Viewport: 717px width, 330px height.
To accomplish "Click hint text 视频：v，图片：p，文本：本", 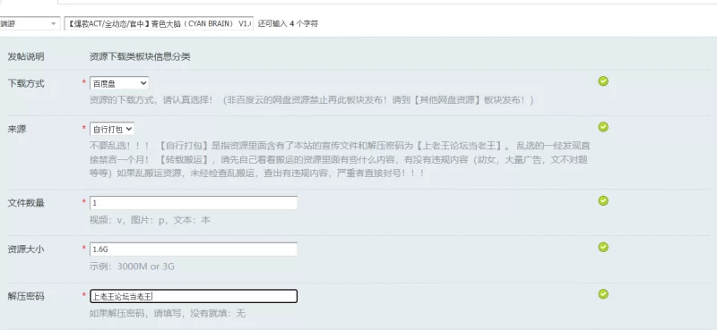I will [150, 220].
